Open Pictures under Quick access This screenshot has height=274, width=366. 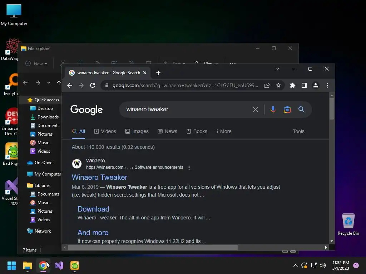tap(41, 134)
